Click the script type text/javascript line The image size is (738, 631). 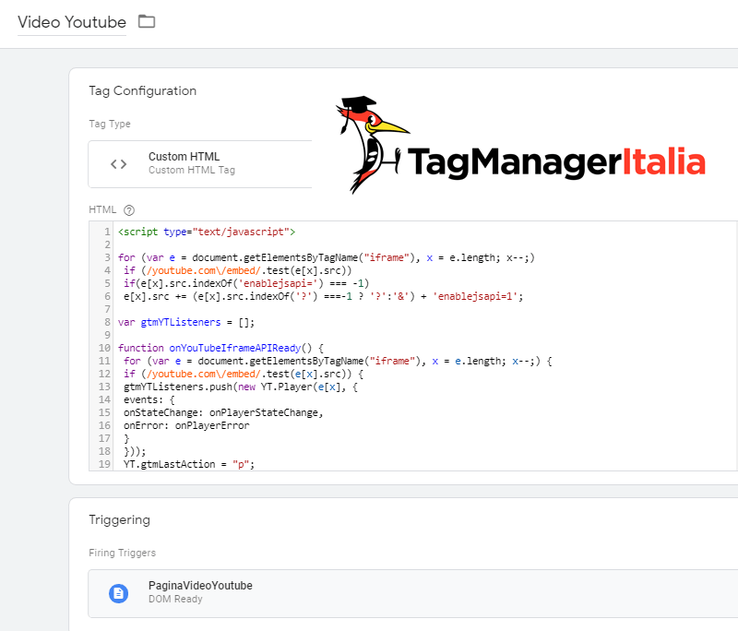[x=207, y=232]
